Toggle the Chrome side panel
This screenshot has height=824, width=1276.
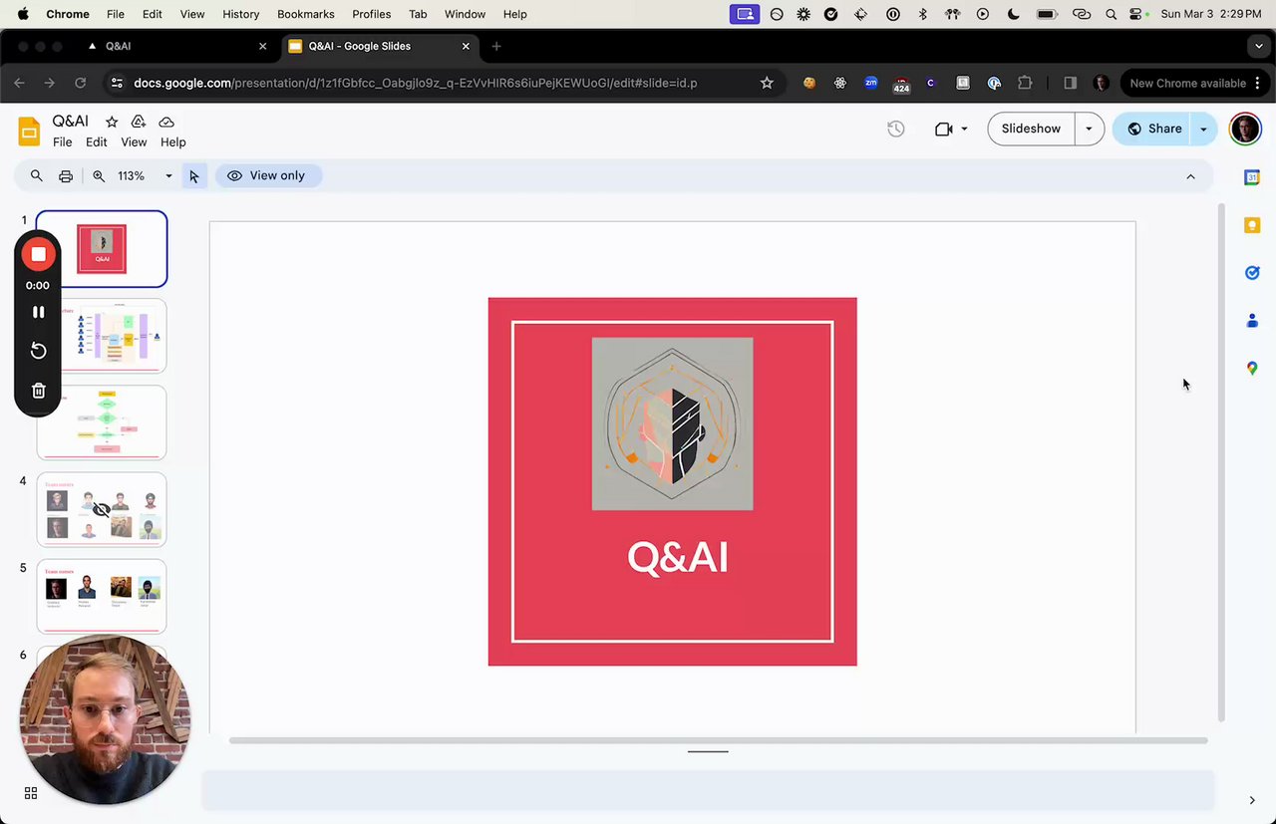pos(1070,83)
